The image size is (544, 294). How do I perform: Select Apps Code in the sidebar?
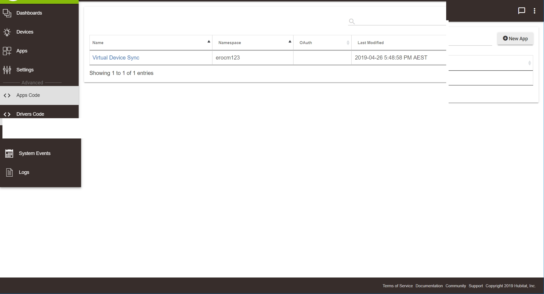tap(28, 95)
